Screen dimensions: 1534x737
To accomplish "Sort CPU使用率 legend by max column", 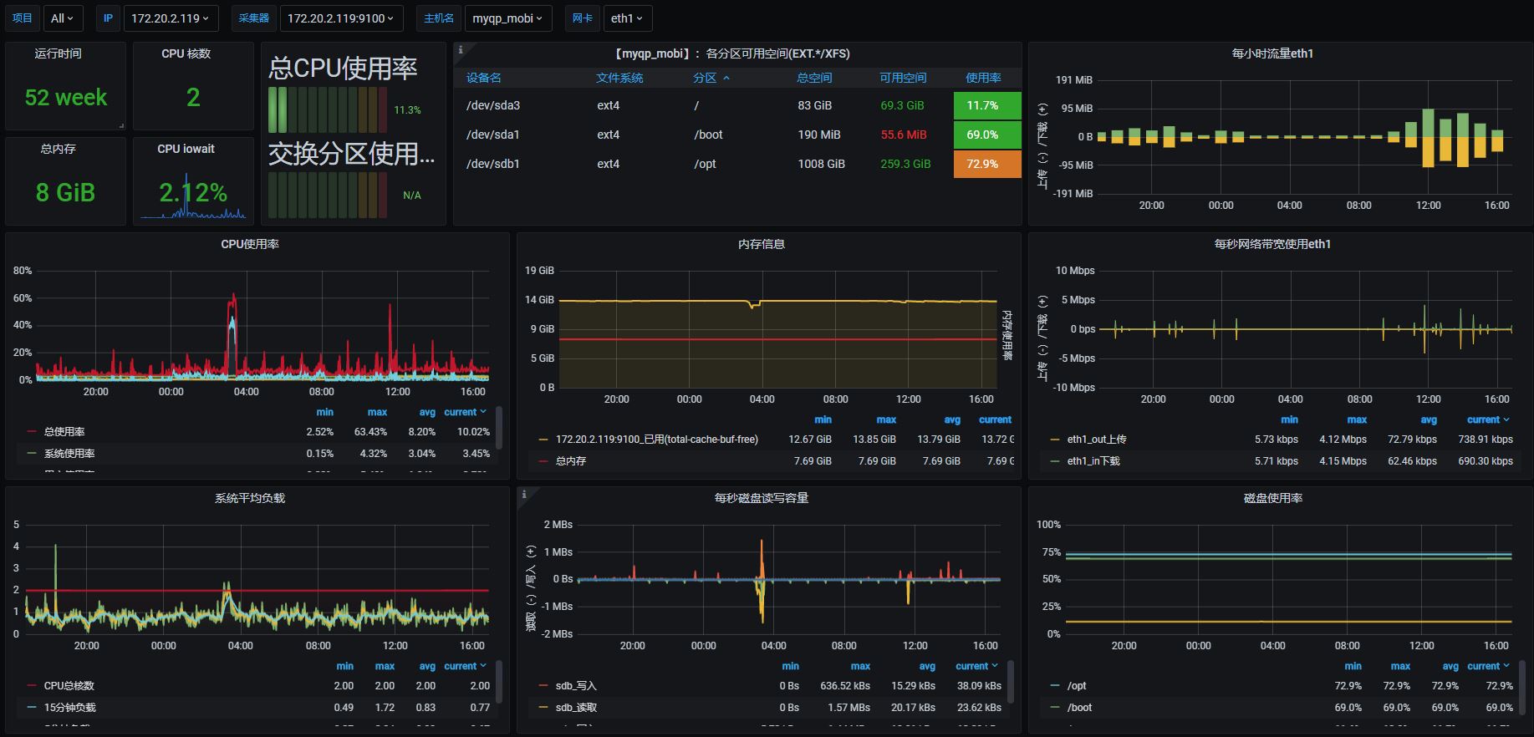I will 377,412.
